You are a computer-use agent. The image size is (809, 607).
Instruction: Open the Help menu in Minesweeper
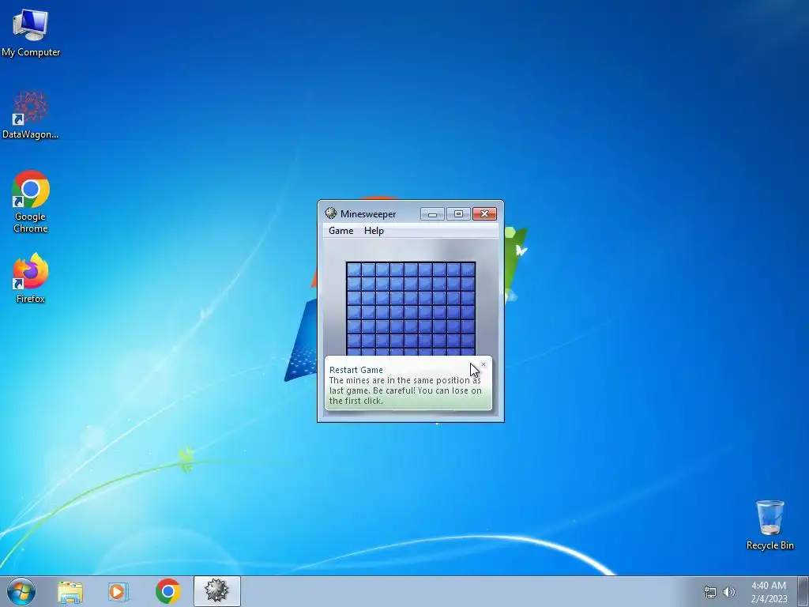point(374,231)
